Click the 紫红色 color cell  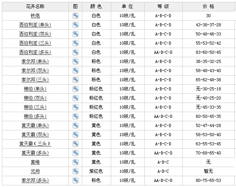click(x=96, y=171)
